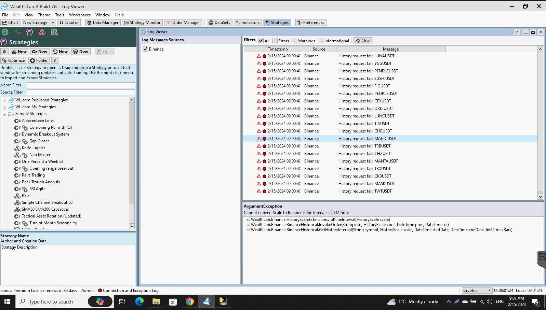Select the pink Strategies head icon in sidebar strip
This screenshot has height=310, width=546.
click(x=30, y=32)
